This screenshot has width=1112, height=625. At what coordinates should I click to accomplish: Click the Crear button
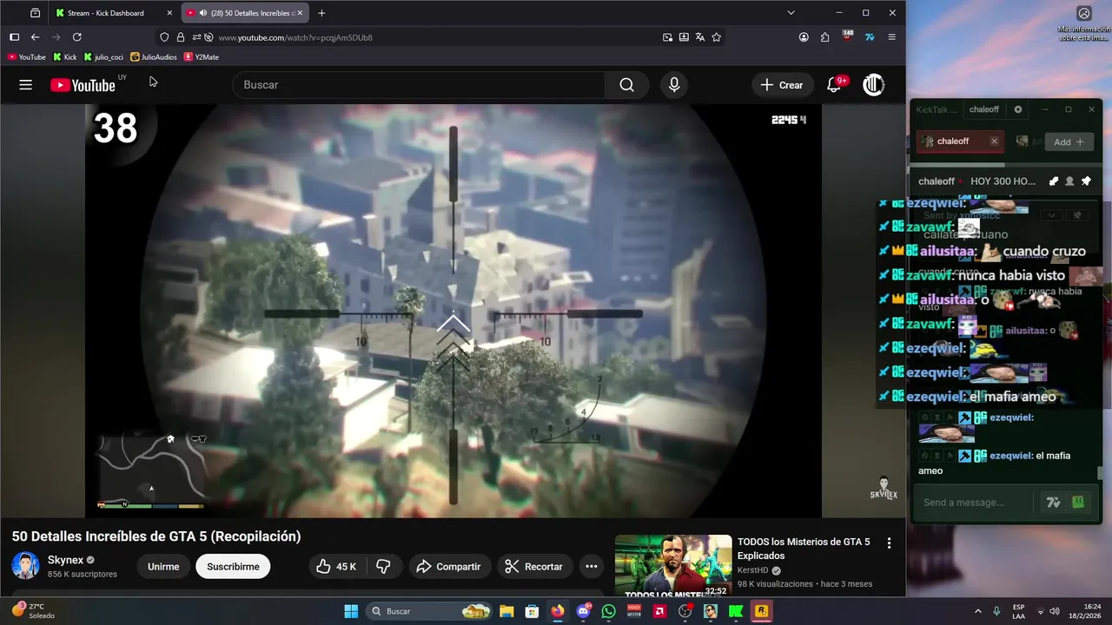point(781,85)
